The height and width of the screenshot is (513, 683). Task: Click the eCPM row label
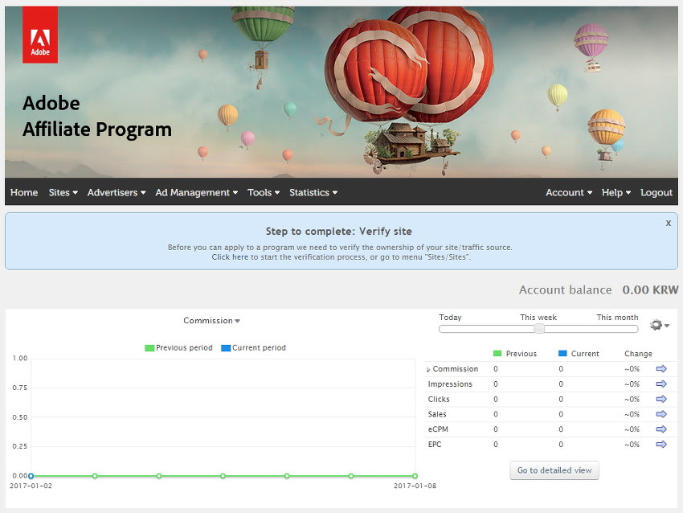pos(438,429)
